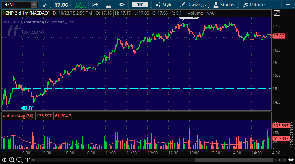Open the Drawings menu
The width and height of the screenshot is (295, 164).
click(x=193, y=5)
